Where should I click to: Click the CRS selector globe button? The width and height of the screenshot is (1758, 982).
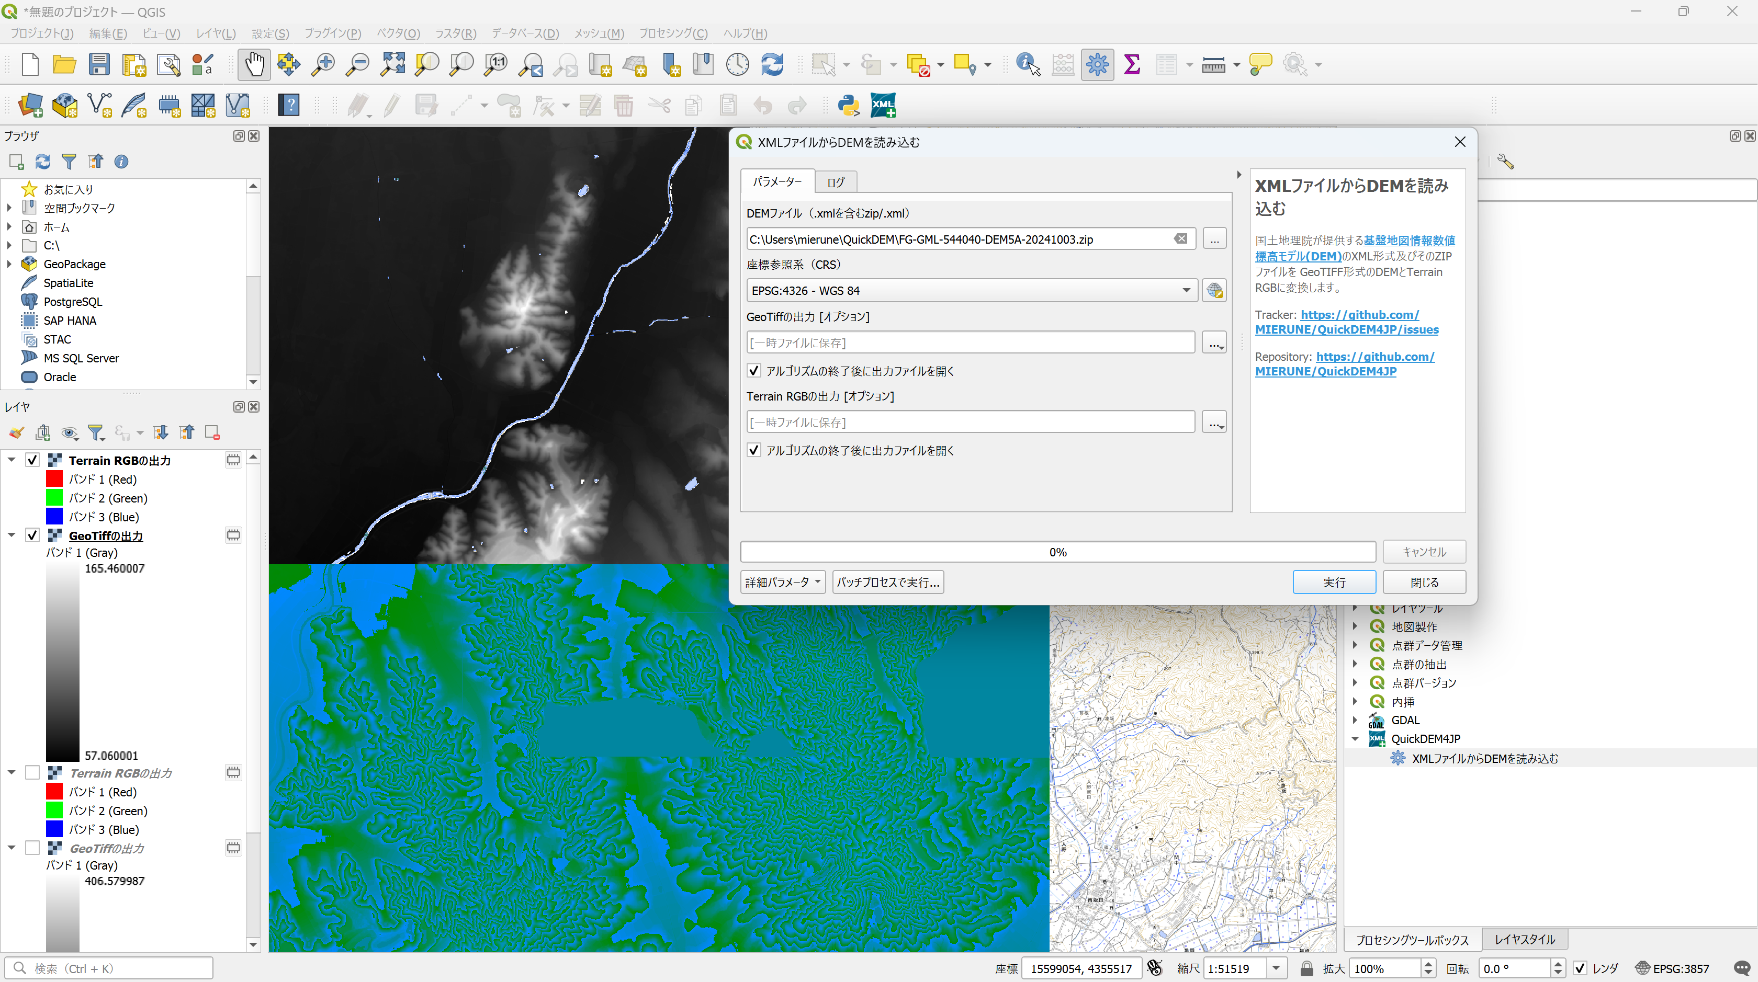click(1214, 291)
